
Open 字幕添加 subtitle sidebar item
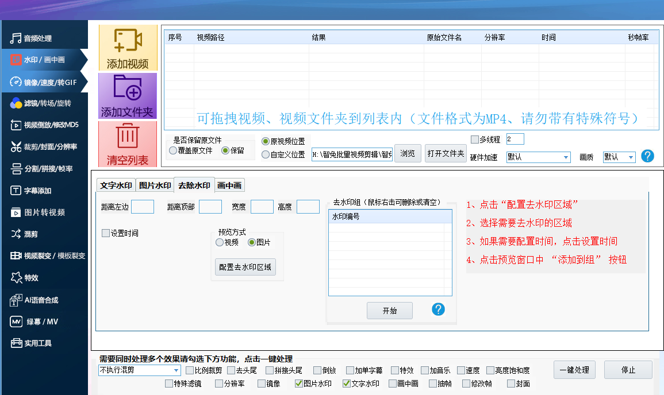pos(38,191)
